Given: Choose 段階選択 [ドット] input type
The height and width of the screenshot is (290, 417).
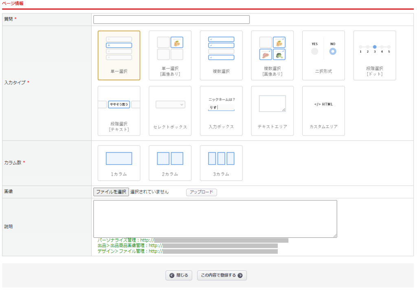Looking at the screenshot, I should click(374, 55).
